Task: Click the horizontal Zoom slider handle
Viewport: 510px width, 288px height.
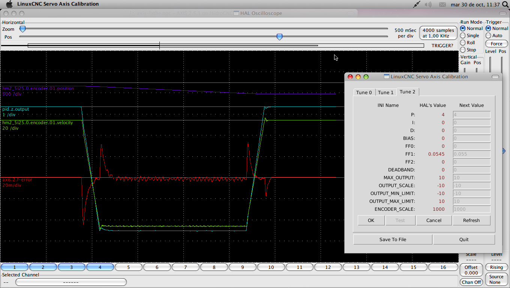Action: (x=22, y=29)
